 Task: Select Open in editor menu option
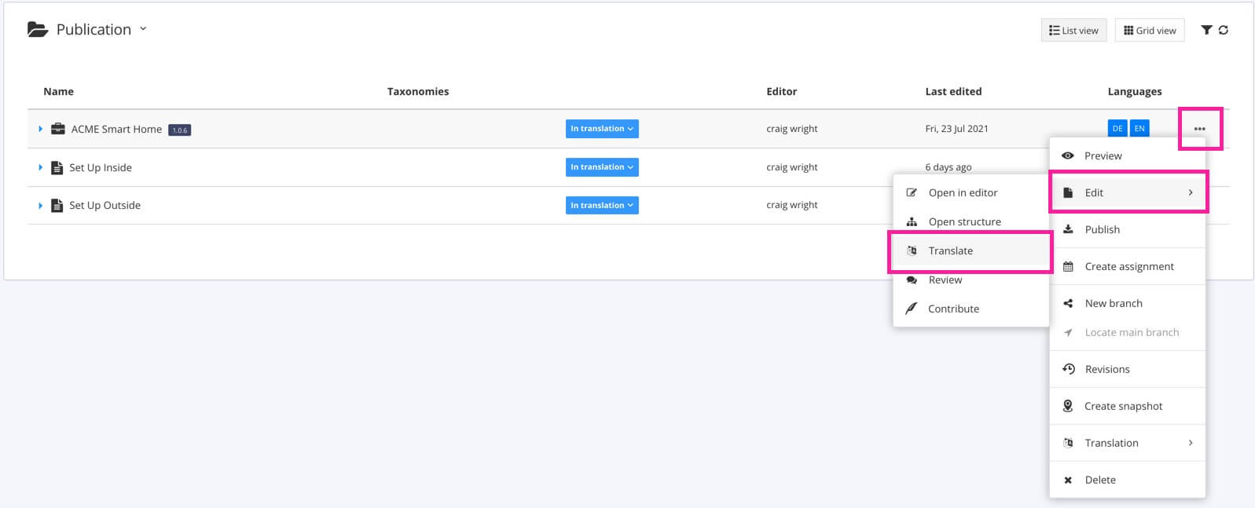963,193
